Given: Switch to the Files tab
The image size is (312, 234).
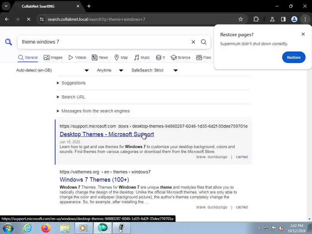Looking at the screenshot, I should 203,58.
